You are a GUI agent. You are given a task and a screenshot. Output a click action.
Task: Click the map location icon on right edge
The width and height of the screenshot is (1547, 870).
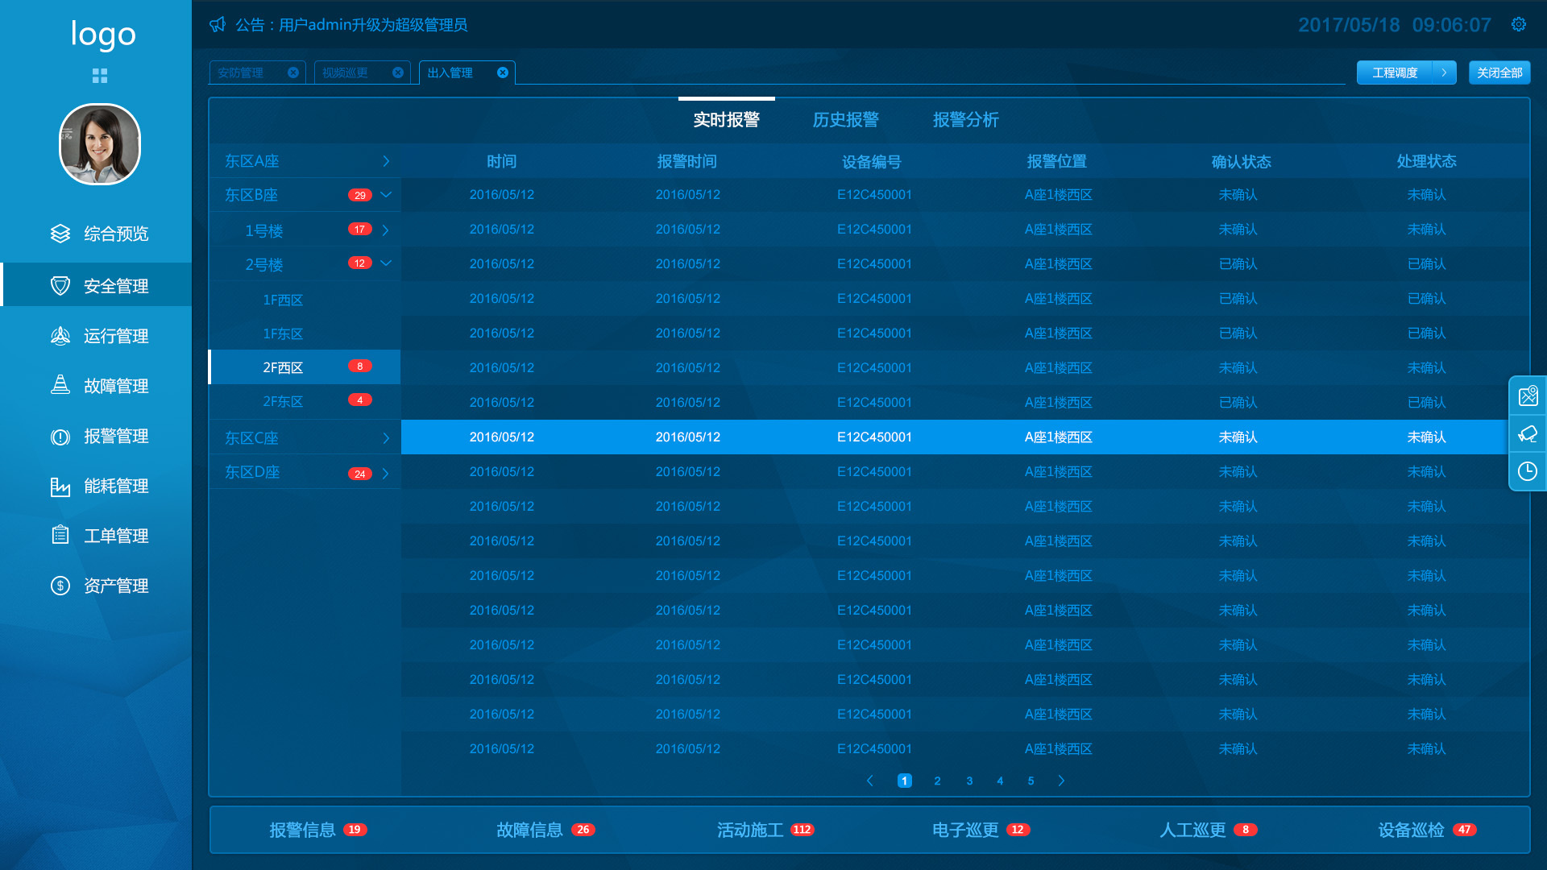[x=1528, y=396]
